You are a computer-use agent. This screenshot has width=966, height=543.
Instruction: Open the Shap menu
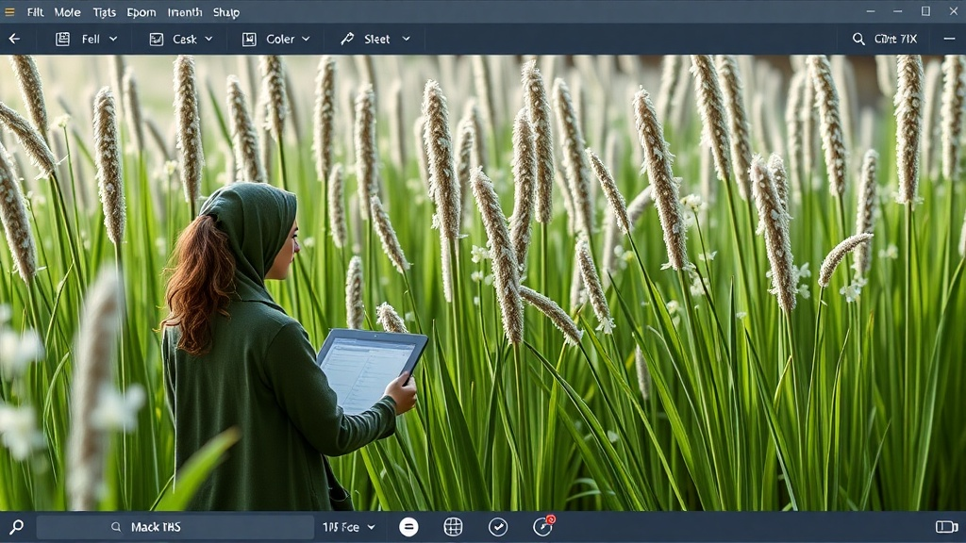pos(225,12)
